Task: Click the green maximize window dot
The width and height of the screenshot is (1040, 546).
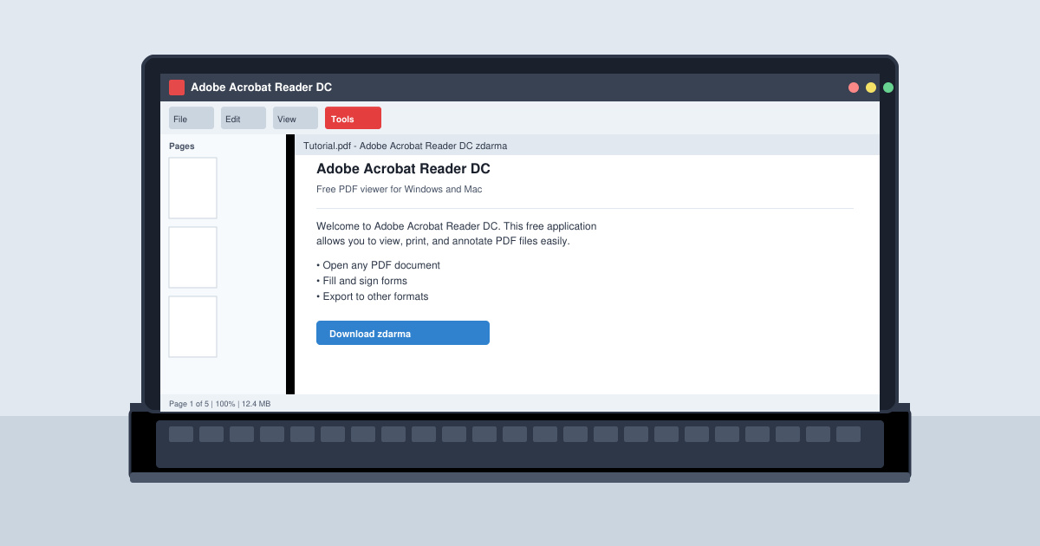Action: tap(888, 88)
